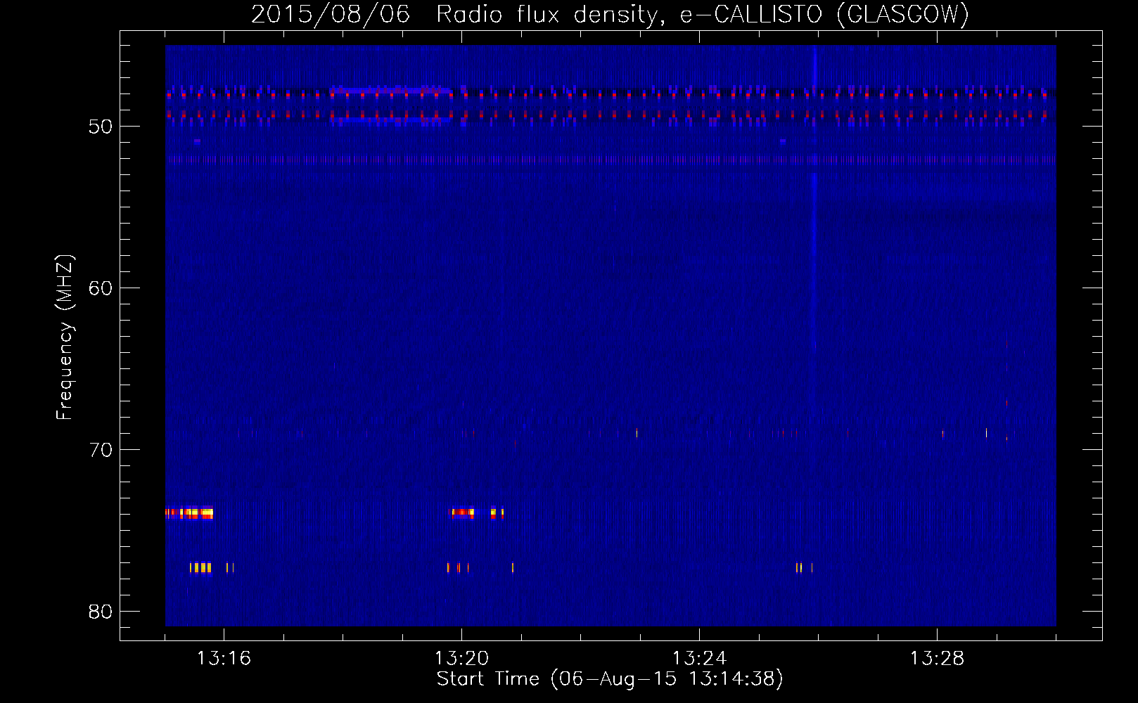Click the 13:20 time tick label
Viewport: 1138px width, 703px height.
461,659
